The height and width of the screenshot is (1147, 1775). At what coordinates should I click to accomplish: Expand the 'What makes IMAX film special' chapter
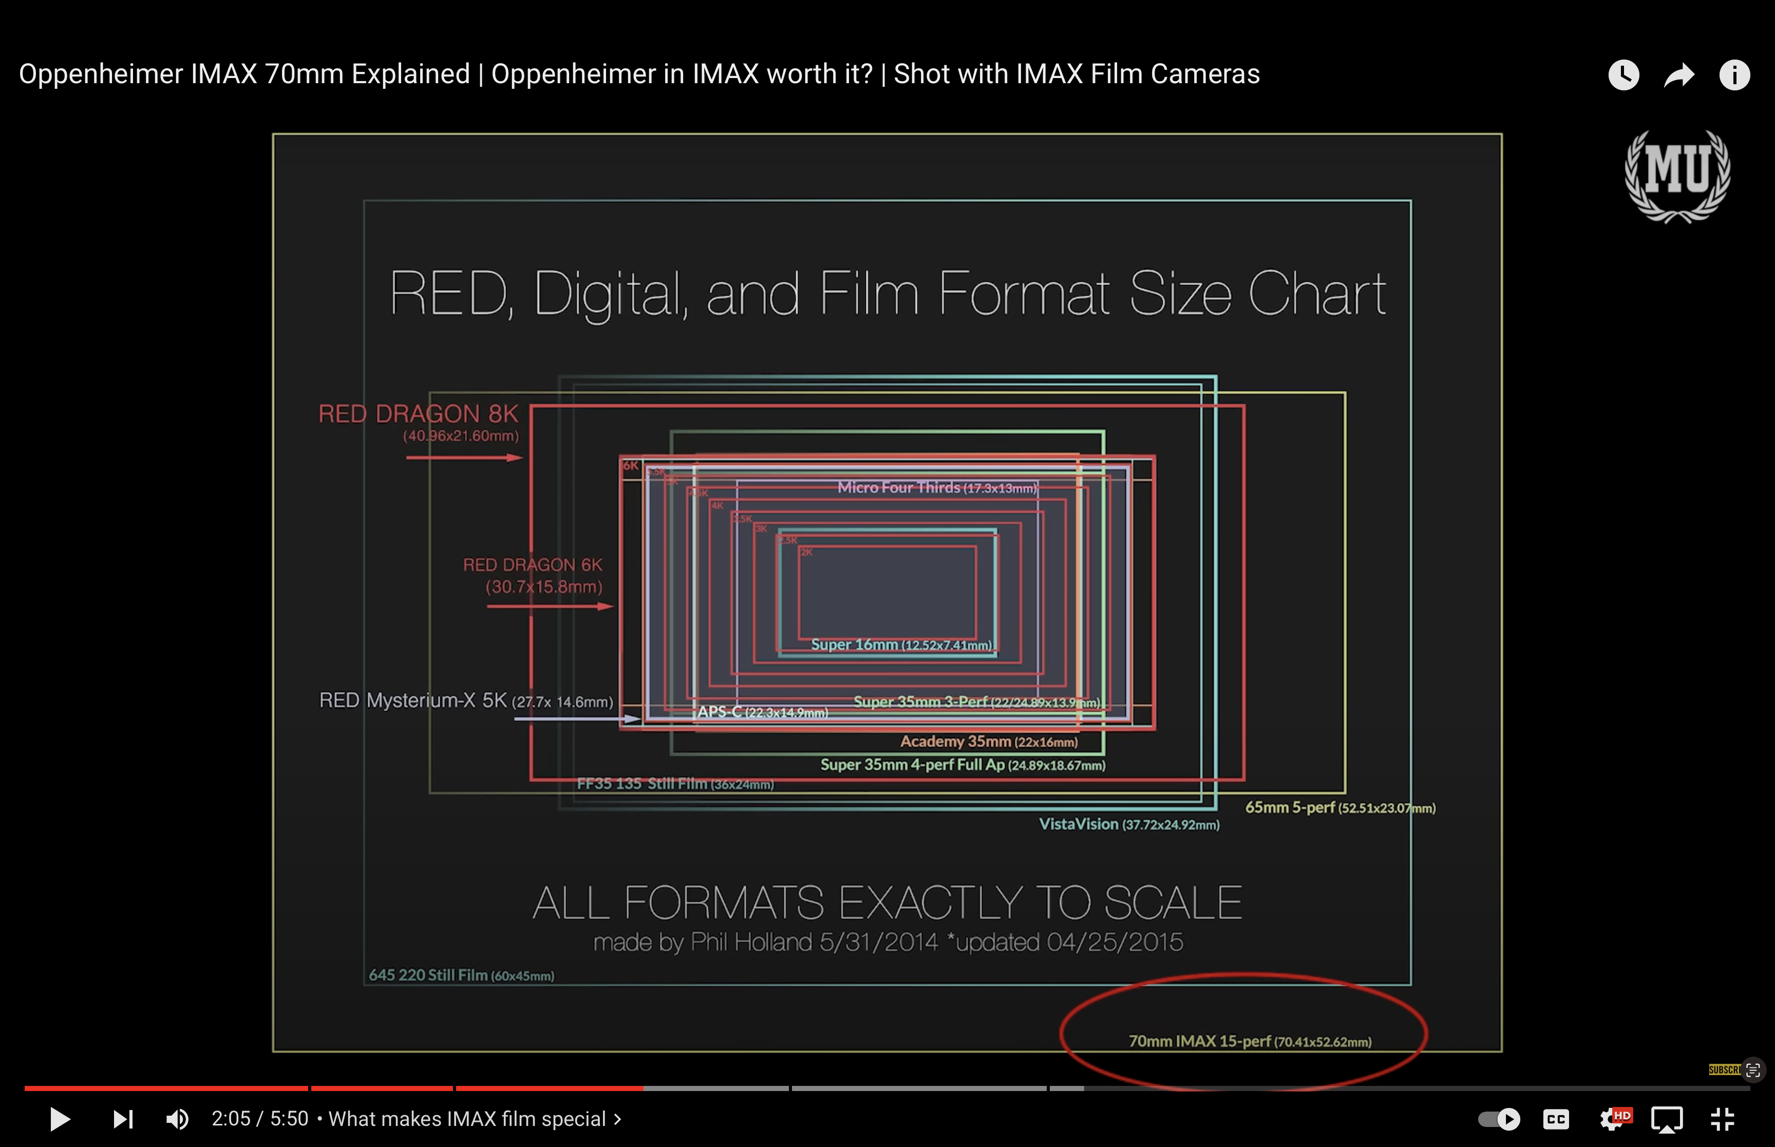[x=475, y=1119]
